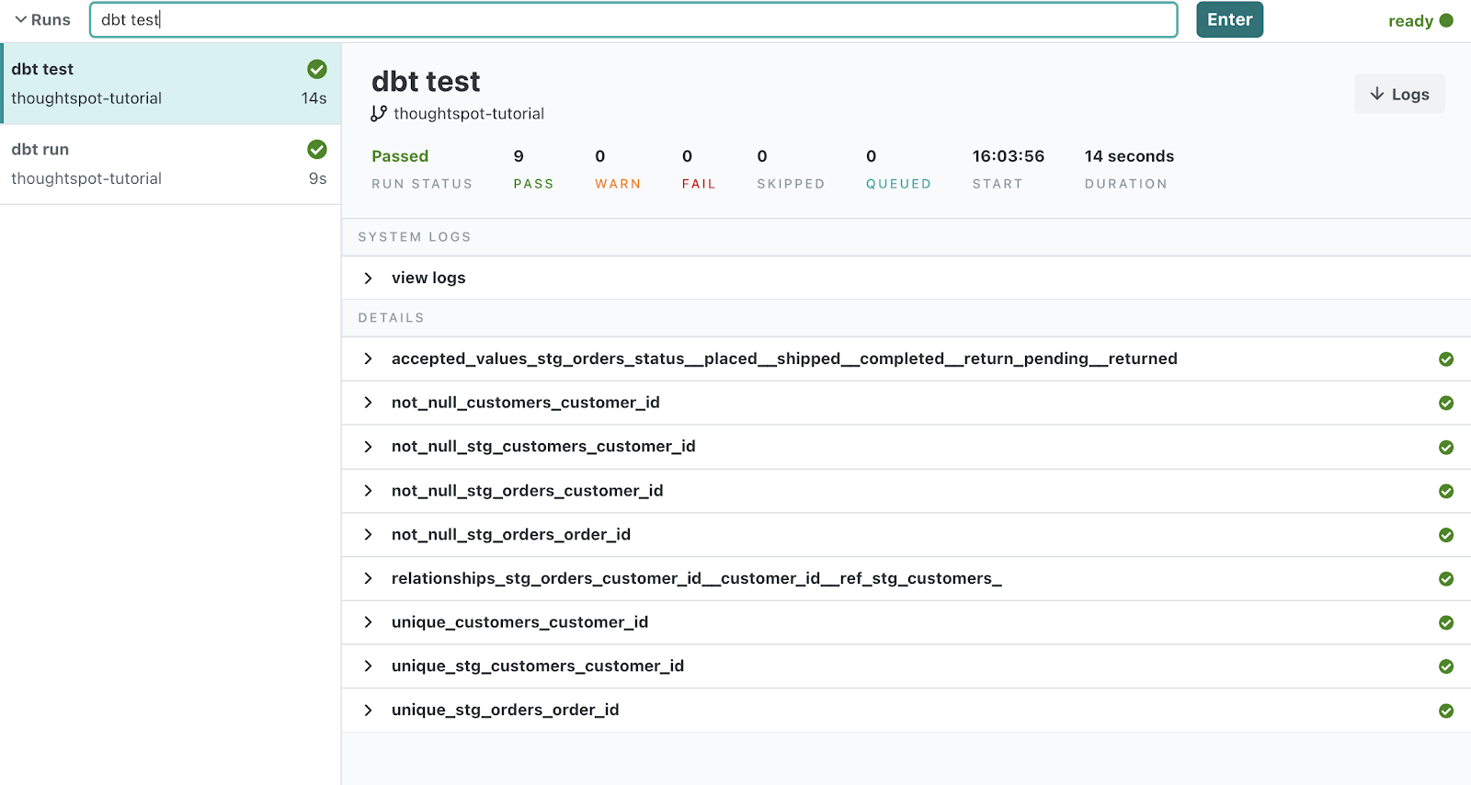Open not_null_stg_orders_customer_id test row
Viewport: 1471px width, 785px height.
[x=369, y=491]
